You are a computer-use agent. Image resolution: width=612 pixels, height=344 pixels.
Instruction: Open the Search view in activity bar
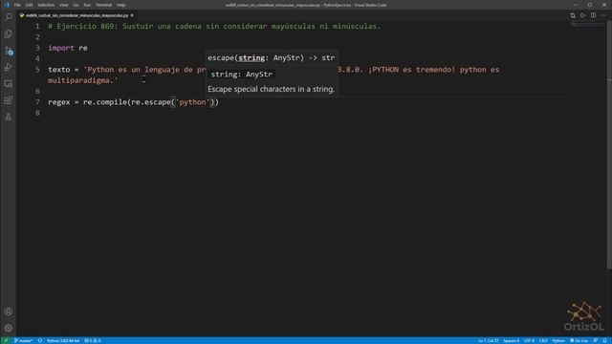click(x=9, y=17)
